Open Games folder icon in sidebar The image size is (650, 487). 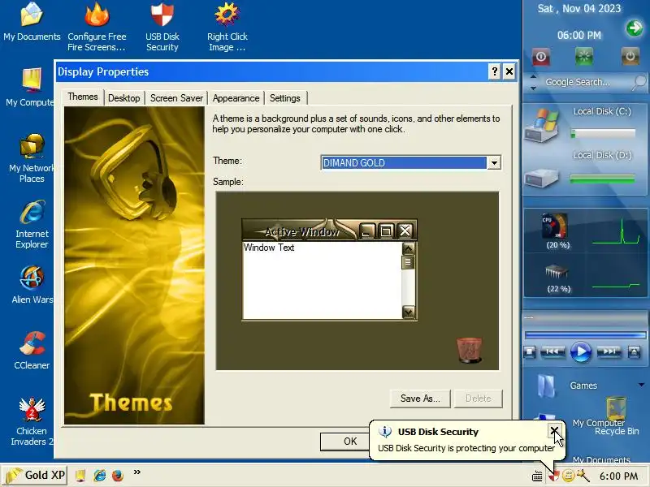(546, 386)
